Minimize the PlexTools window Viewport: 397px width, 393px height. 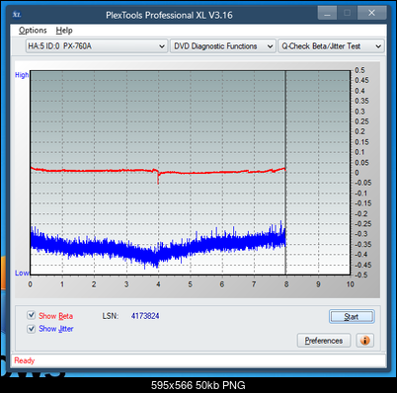pyautogui.click(x=327, y=13)
